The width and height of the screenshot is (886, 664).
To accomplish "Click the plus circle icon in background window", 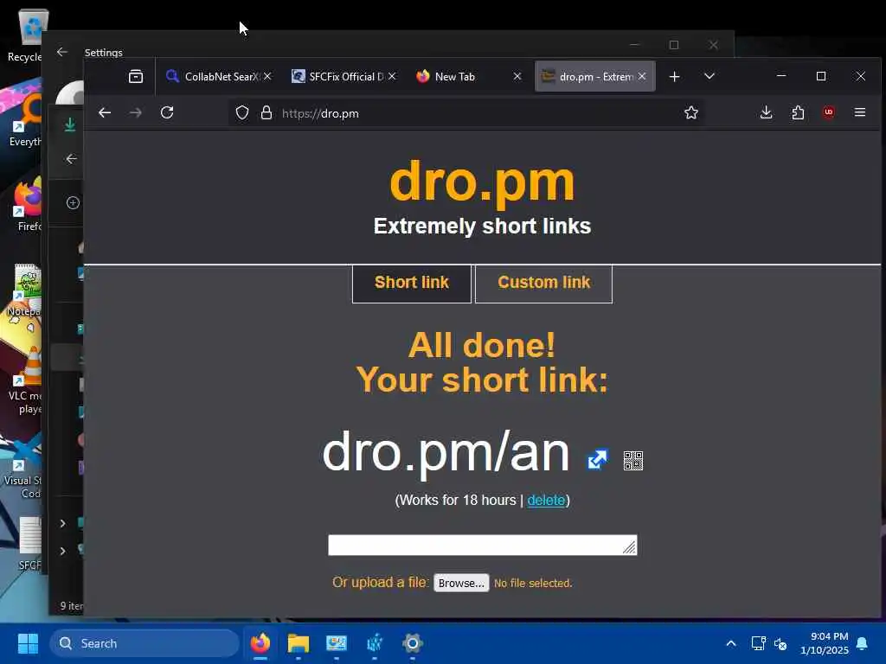I will [73, 202].
